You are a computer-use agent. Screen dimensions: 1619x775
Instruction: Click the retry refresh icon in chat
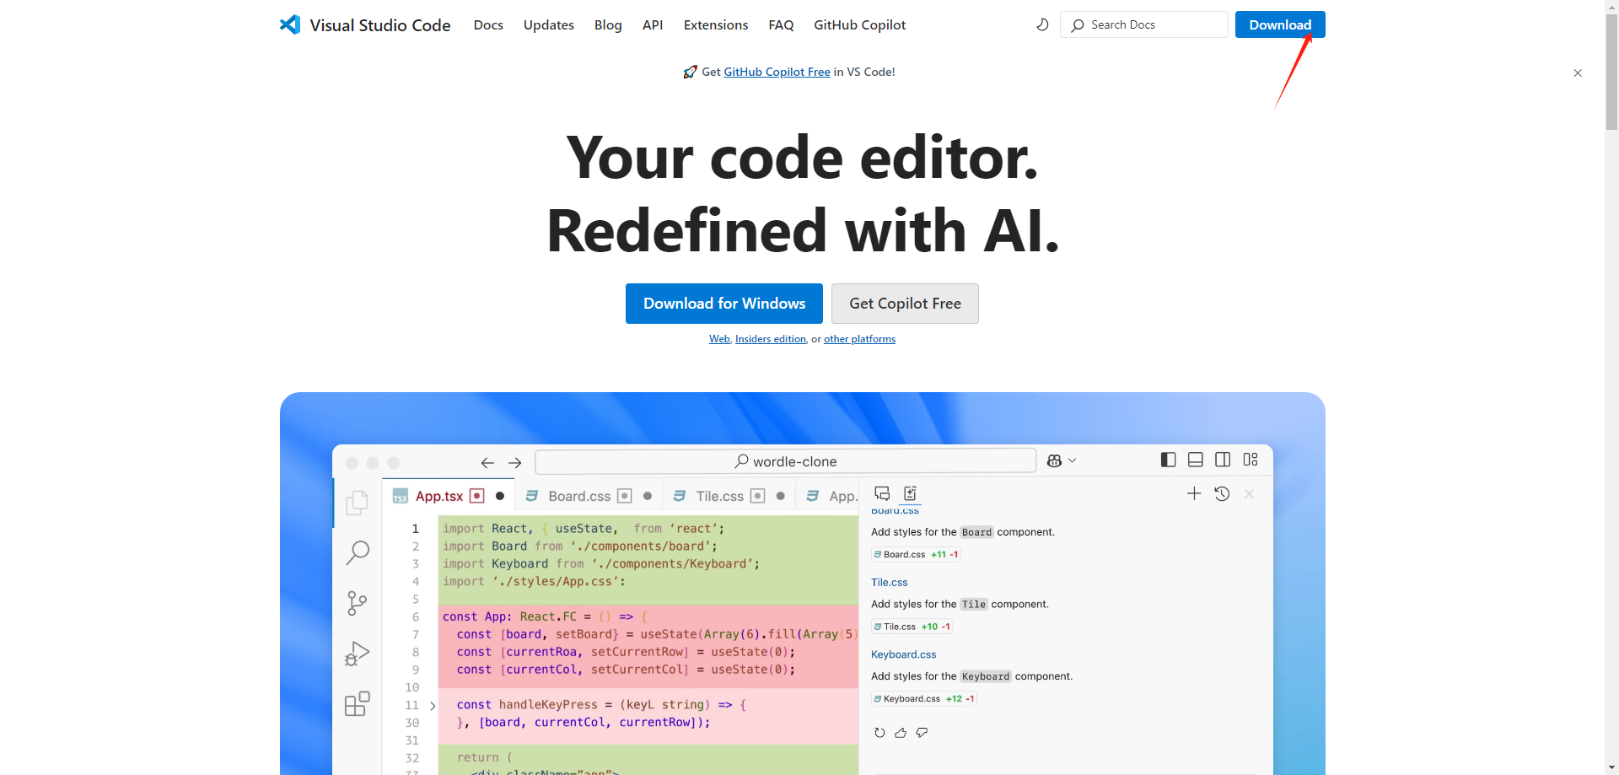pyautogui.click(x=879, y=733)
